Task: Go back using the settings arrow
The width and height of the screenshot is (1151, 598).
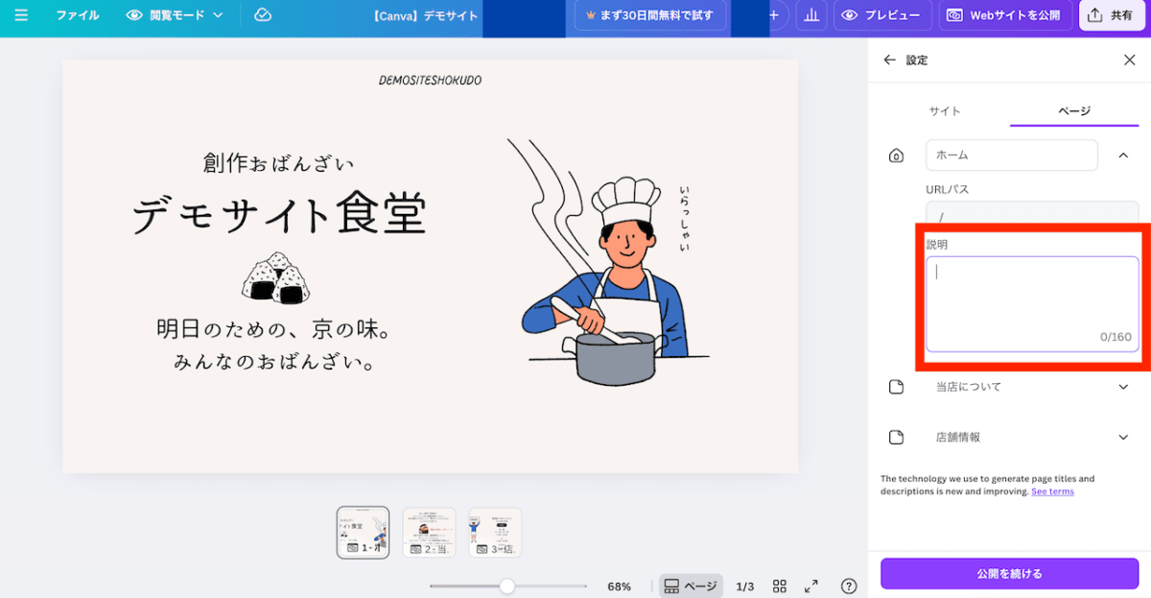Action: (889, 60)
